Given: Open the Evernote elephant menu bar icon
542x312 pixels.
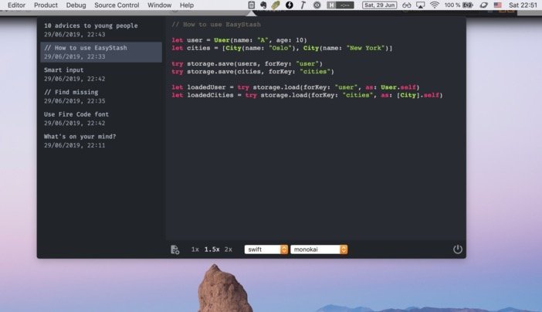Looking at the screenshot, I should 263,5.
